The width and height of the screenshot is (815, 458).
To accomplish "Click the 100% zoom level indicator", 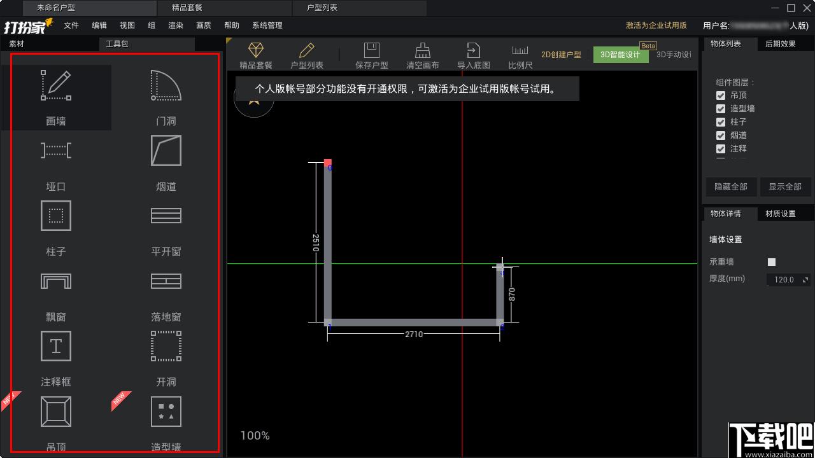I will tap(255, 436).
